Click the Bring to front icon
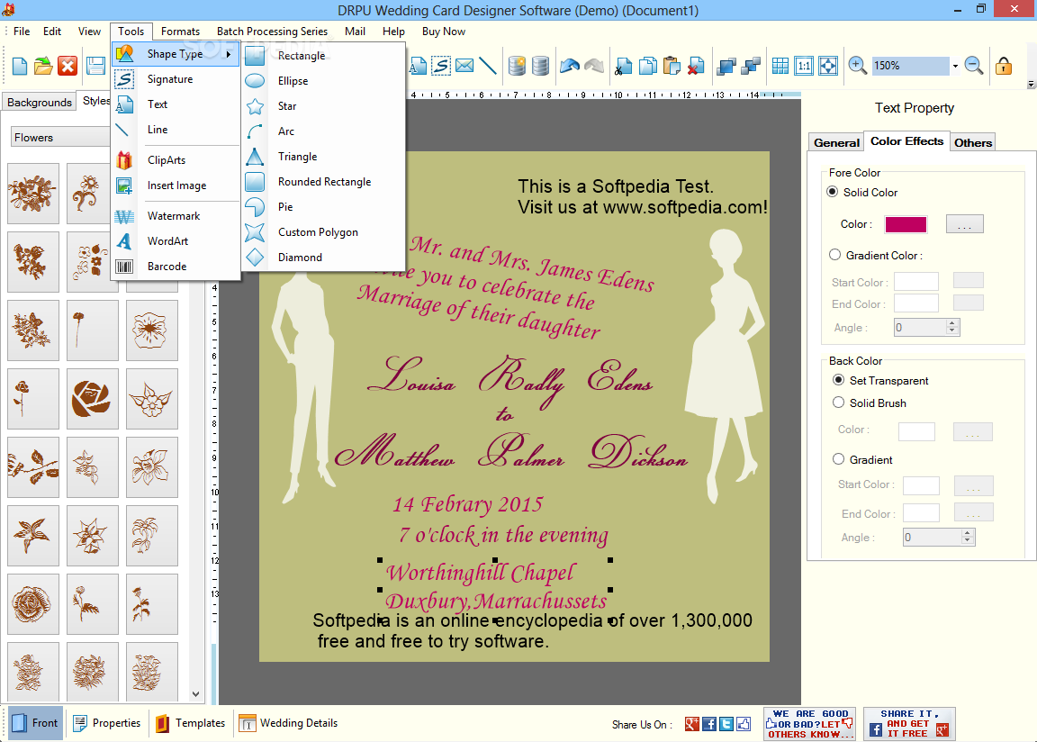The width and height of the screenshot is (1037, 742). [x=726, y=66]
